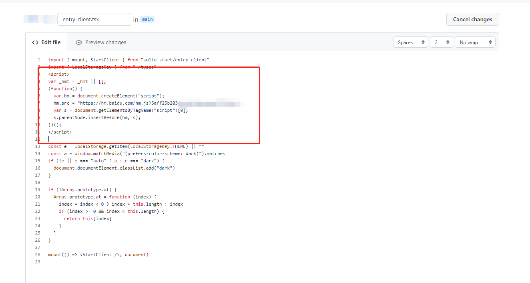Open the Preview changes tab
The height and width of the screenshot is (283, 530).
(101, 42)
